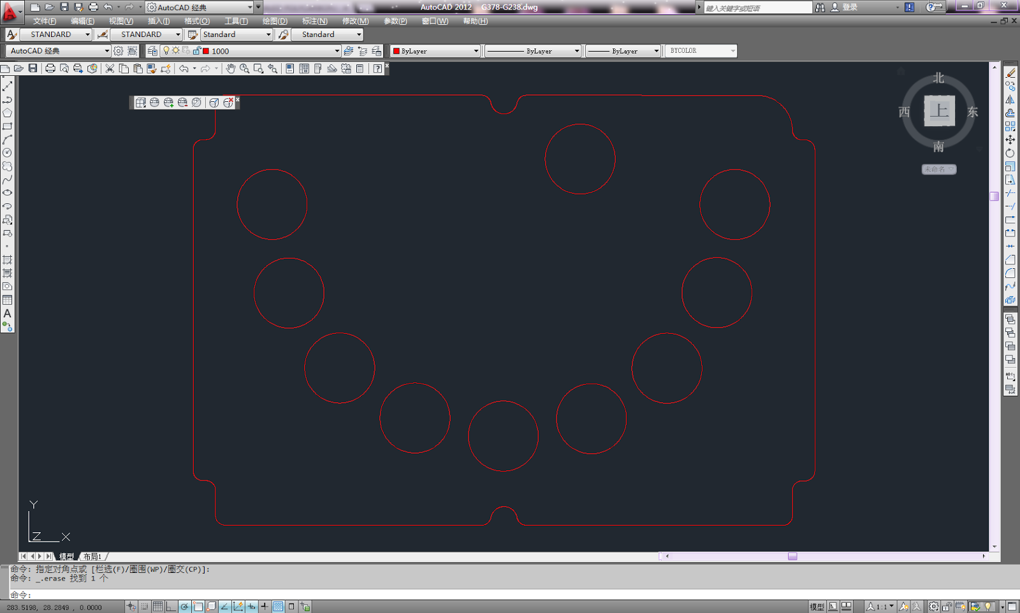The height and width of the screenshot is (613, 1020).
Task: Click the 上 face on ViewCube
Action: pyautogui.click(x=939, y=111)
